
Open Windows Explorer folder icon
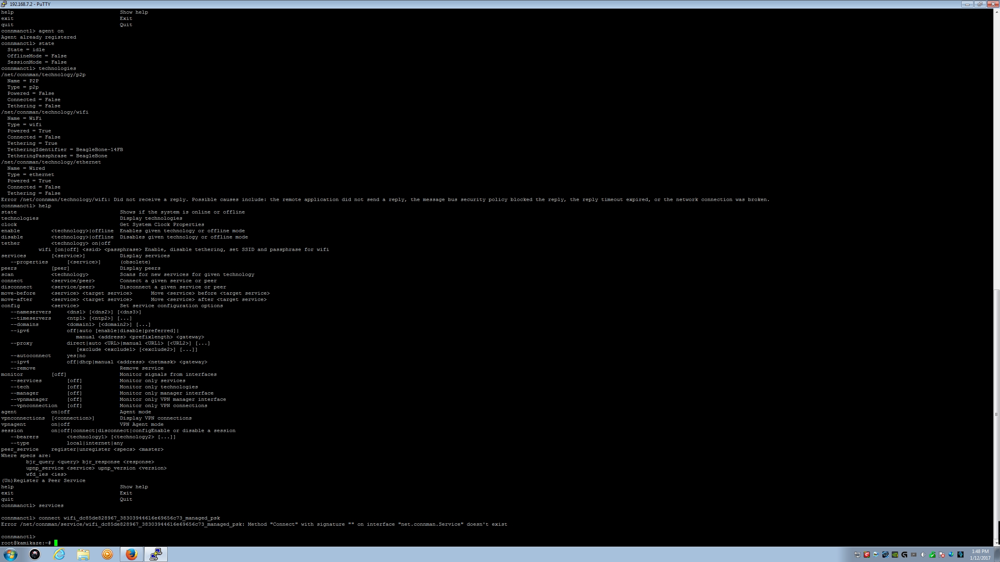click(83, 554)
